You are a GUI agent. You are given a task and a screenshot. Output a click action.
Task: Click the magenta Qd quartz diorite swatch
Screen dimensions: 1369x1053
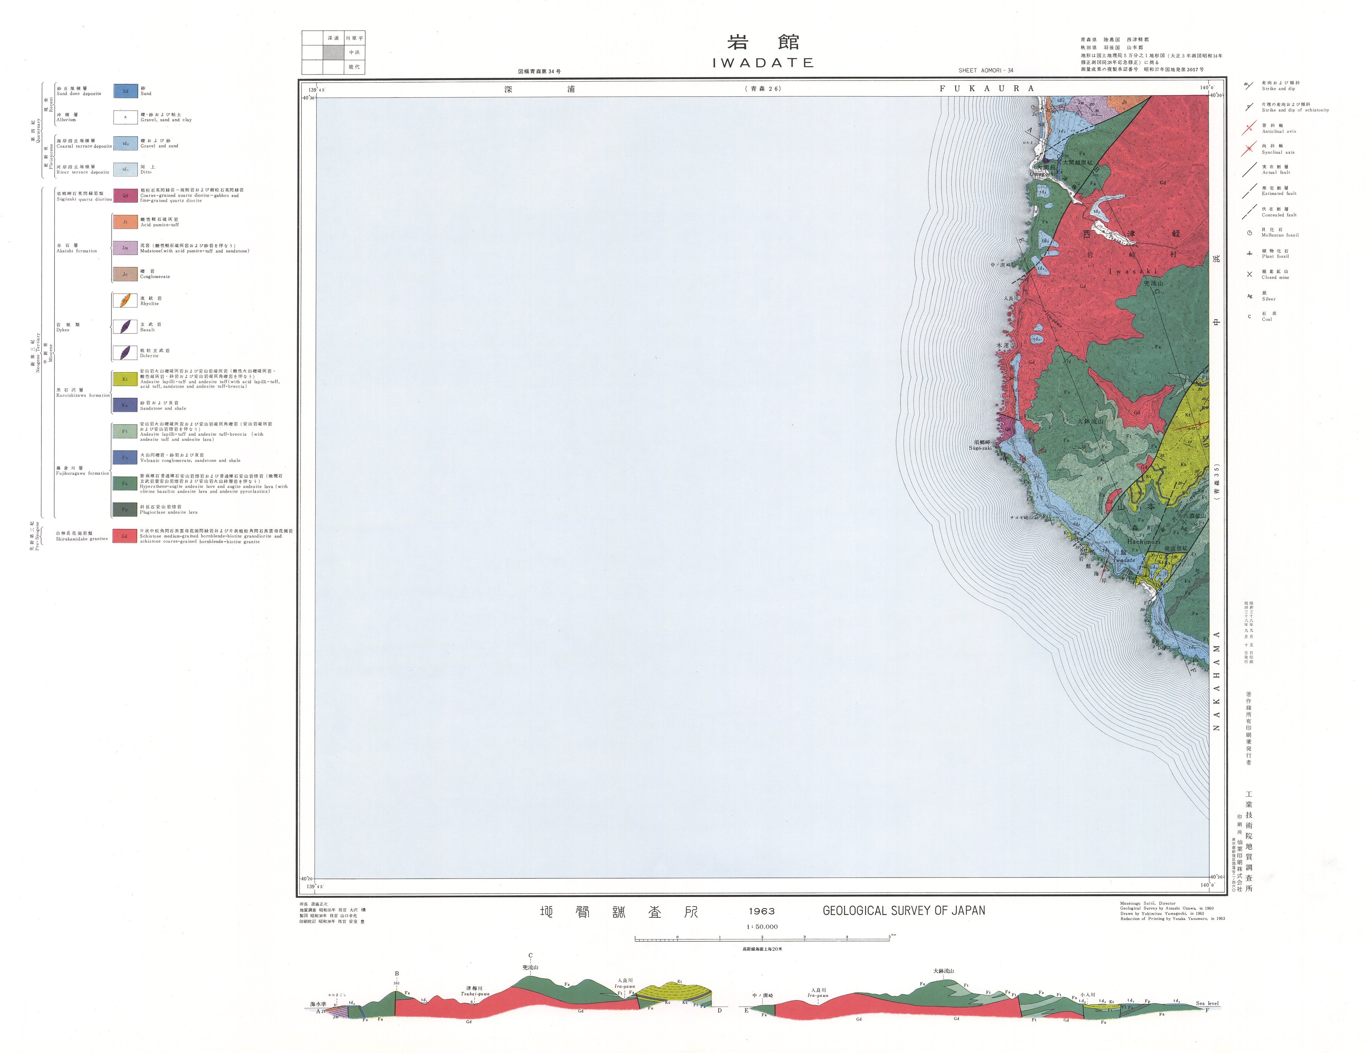125,195
